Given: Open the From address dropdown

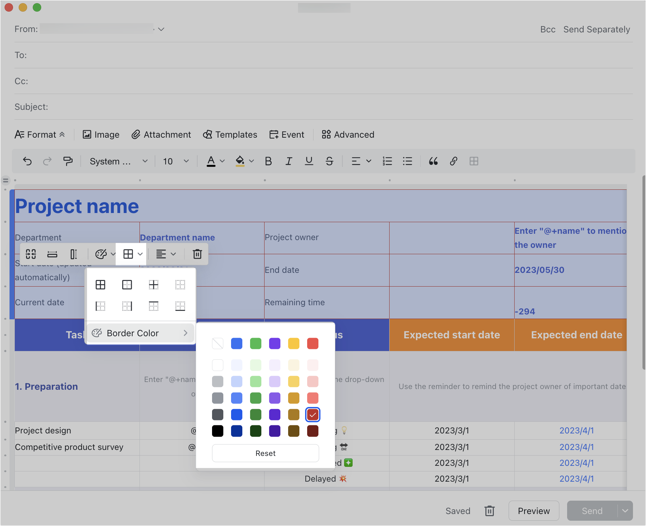Looking at the screenshot, I should coord(161,29).
